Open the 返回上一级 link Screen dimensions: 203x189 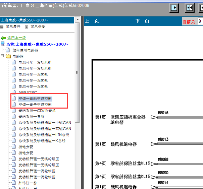pyautogui.click(x=16, y=38)
